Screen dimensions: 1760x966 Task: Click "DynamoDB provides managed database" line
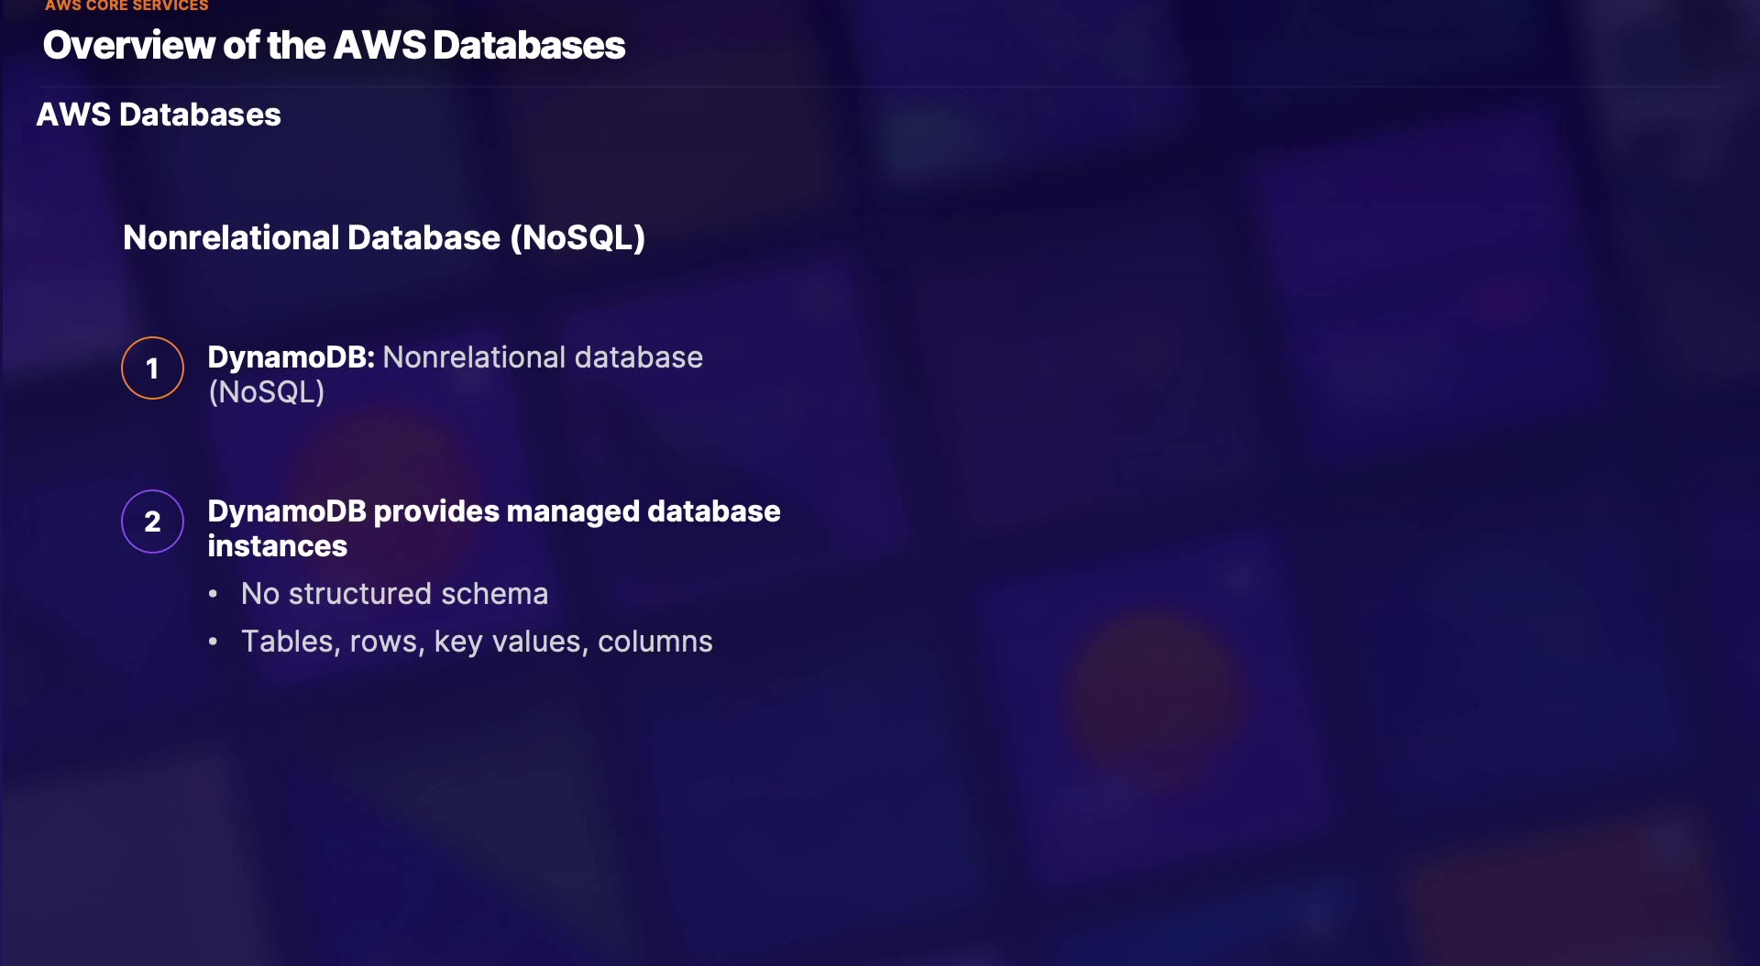pos(494,511)
